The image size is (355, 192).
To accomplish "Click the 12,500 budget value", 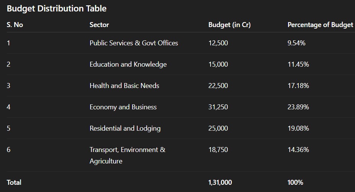I will tap(218, 43).
